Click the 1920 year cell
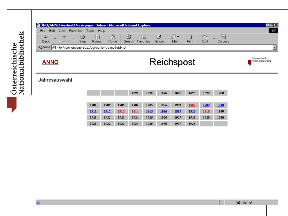Image resolution: width=288 pixels, height=216 pixels. [220, 111]
